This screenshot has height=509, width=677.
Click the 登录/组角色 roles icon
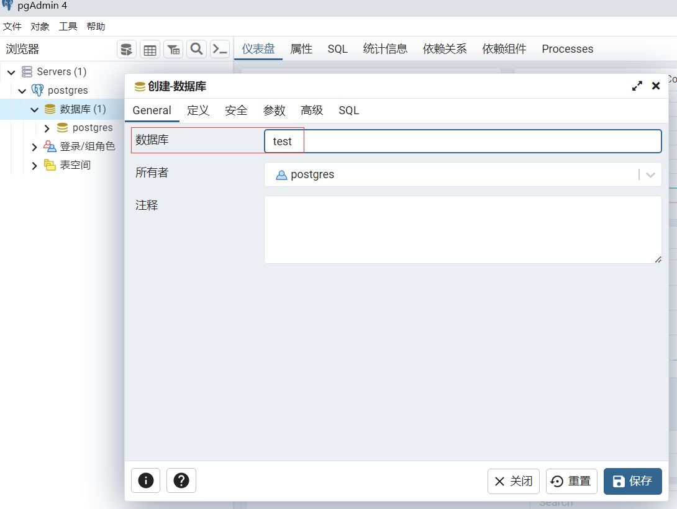tap(50, 146)
